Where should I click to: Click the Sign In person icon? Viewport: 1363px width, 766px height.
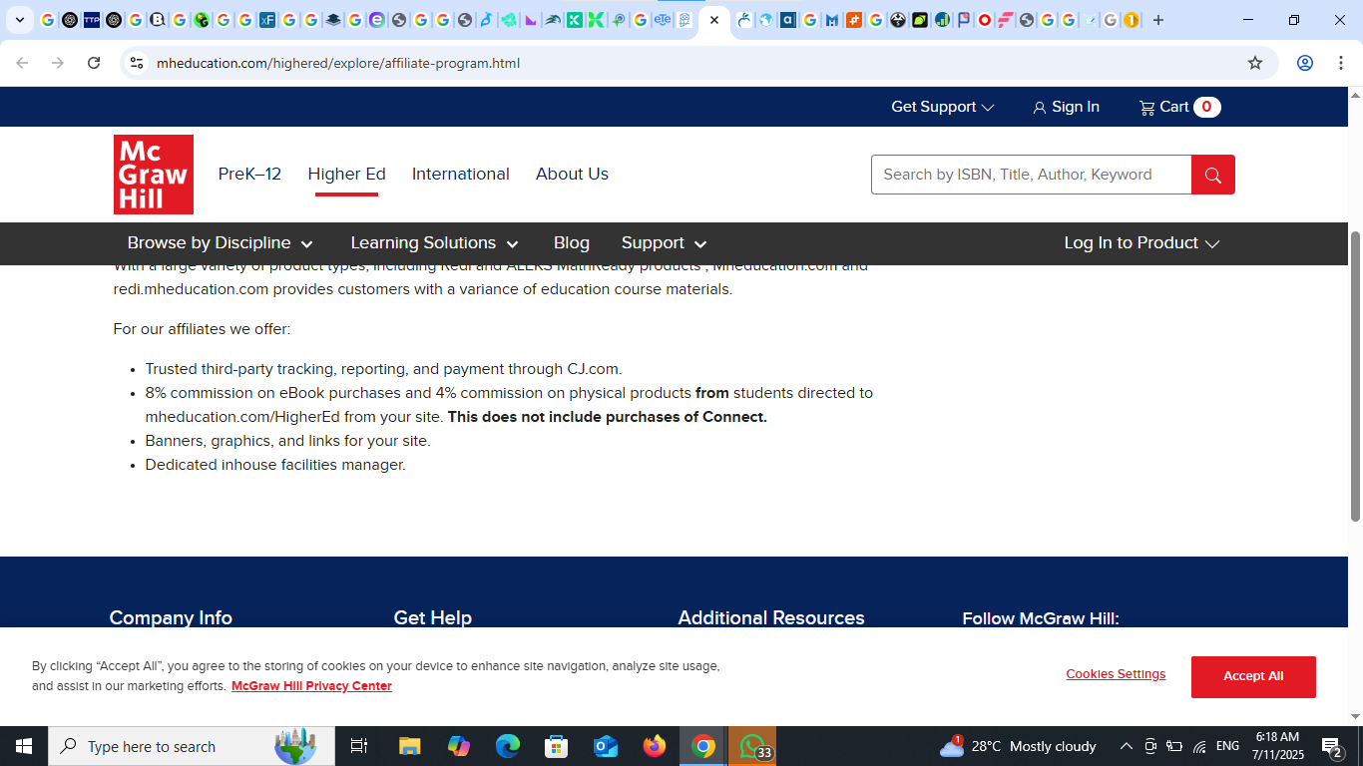(1040, 108)
